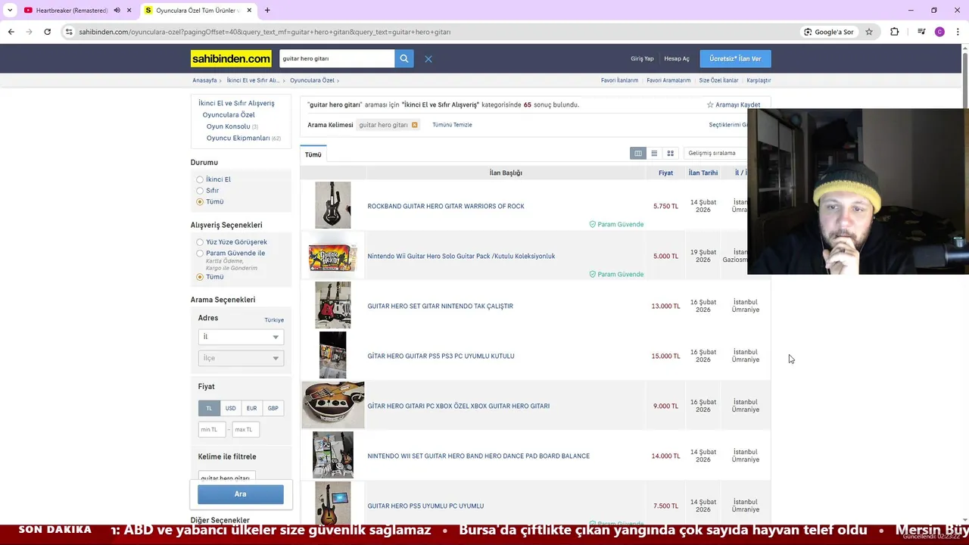Change country via Türkiye link
Screen dimensions: 969x545
click(274, 320)
